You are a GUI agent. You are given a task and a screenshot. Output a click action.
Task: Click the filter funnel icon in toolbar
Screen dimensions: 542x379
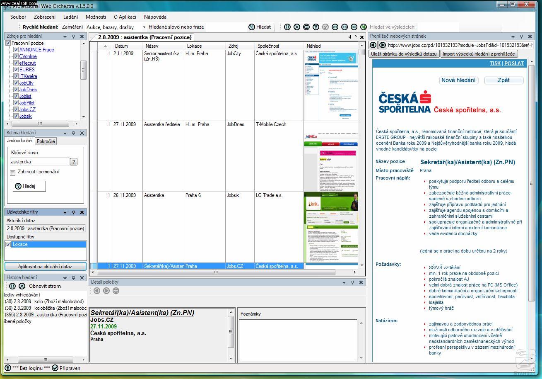316,27
